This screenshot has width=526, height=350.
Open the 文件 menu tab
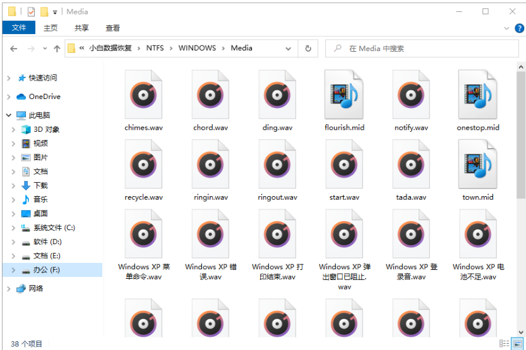pos(19,28)
